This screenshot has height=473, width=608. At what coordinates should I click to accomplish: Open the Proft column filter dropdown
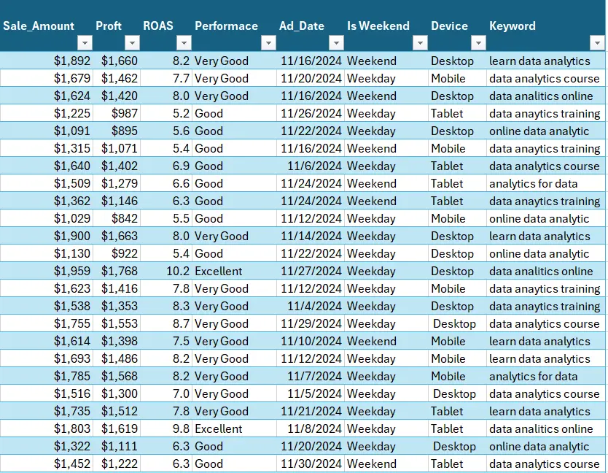pyautogui.click(x=132, y=42)
